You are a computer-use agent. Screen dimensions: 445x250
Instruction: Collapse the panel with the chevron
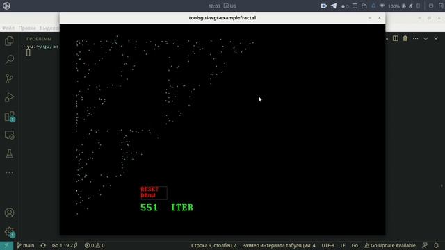click(x=426, y=39)
